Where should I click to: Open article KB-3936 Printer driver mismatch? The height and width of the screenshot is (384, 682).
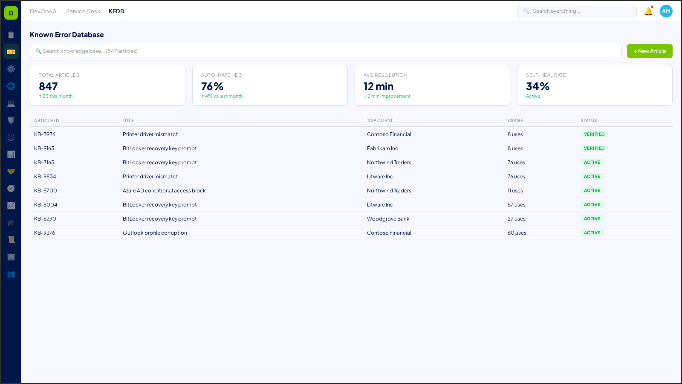[150, 134]
